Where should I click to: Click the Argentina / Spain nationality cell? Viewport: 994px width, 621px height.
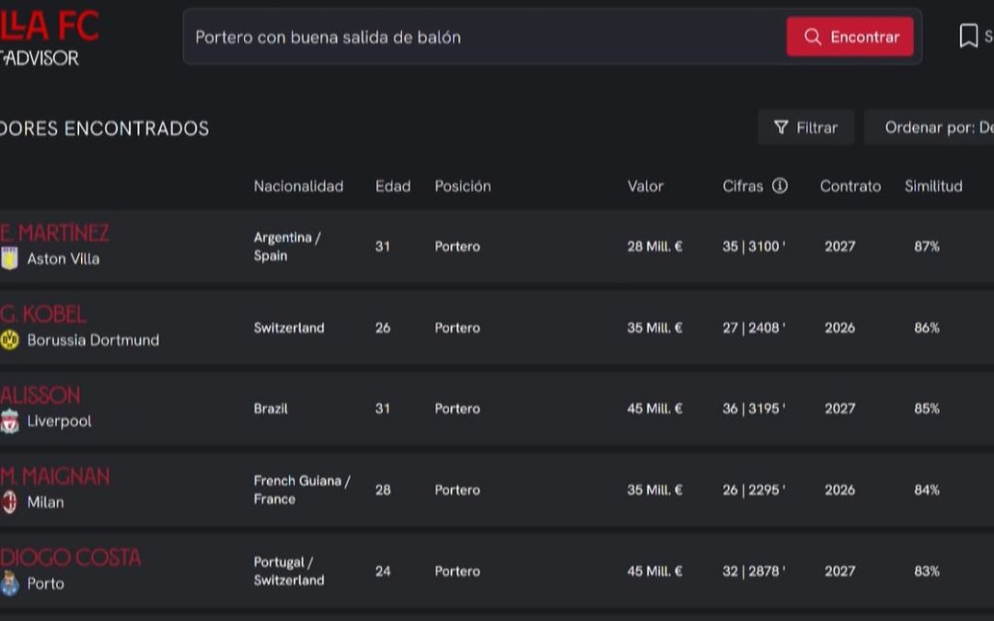287,247
